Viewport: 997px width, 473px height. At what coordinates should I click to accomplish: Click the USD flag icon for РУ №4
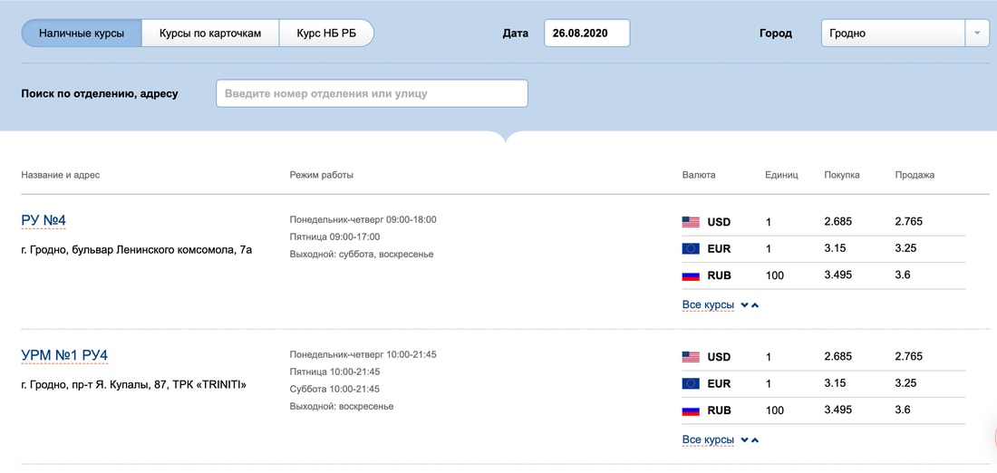click(691, 222)
